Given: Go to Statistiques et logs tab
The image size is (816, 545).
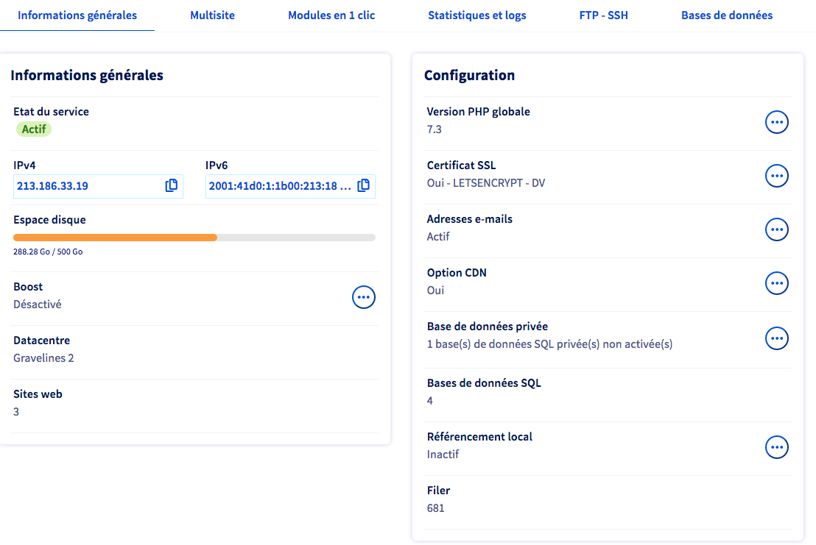Looking at the screenshot, I should click(x=477, y=15).
